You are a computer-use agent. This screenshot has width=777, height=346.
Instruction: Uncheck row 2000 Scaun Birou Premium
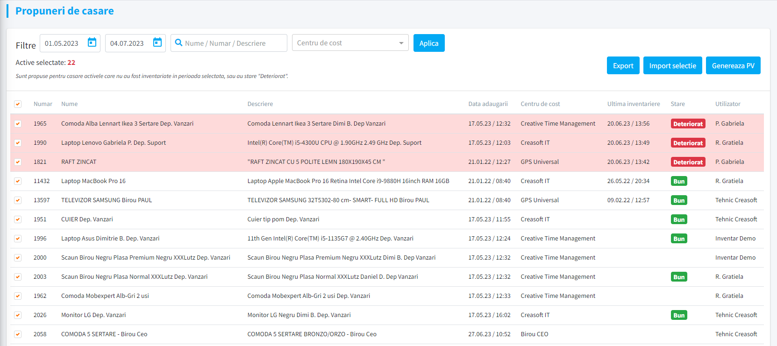click(18, 258)
